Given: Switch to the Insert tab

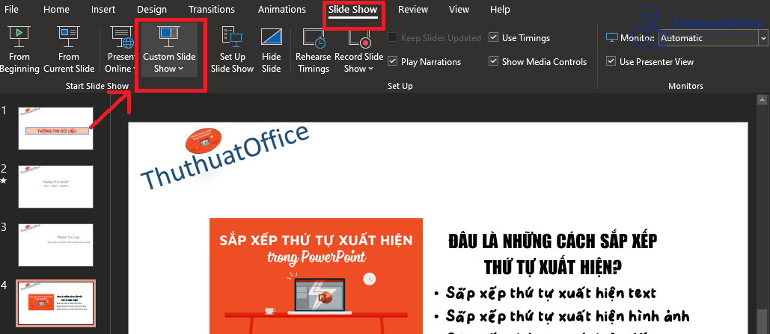Looking at the screenshot, I should pos(103,9).
